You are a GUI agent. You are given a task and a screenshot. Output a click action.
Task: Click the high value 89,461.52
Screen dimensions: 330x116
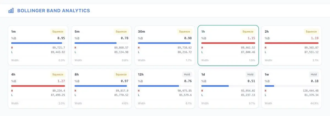coord(248,48)
